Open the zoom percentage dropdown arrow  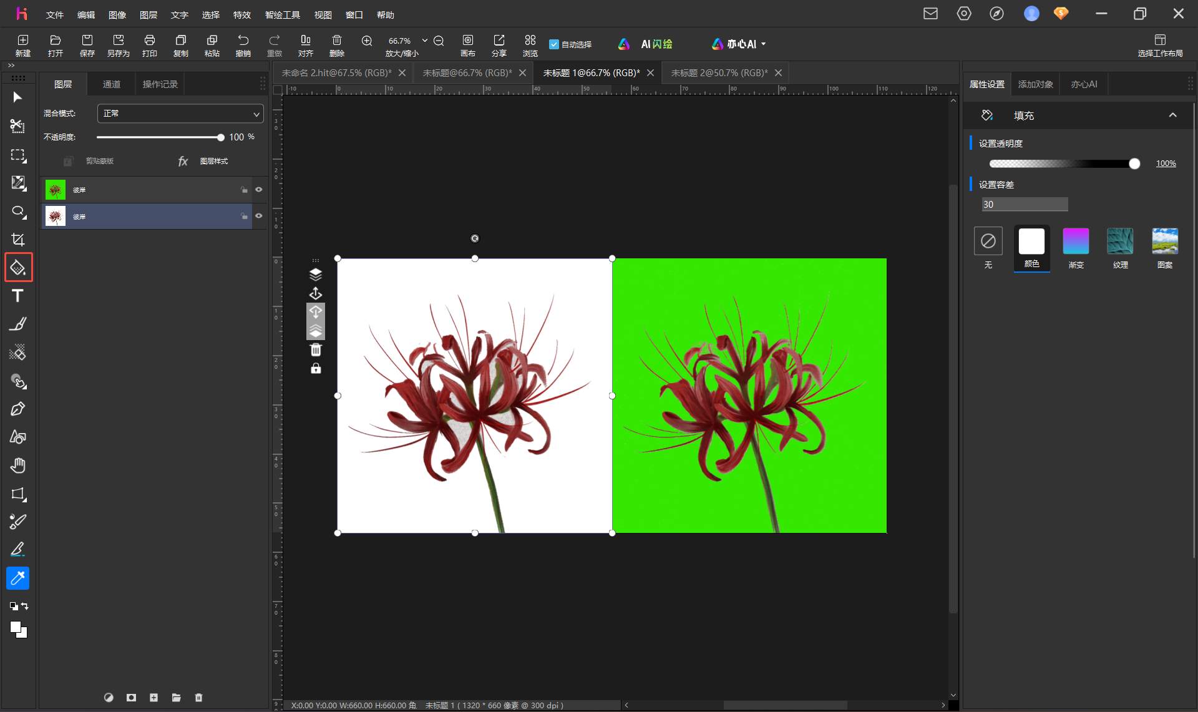point(425,41)
